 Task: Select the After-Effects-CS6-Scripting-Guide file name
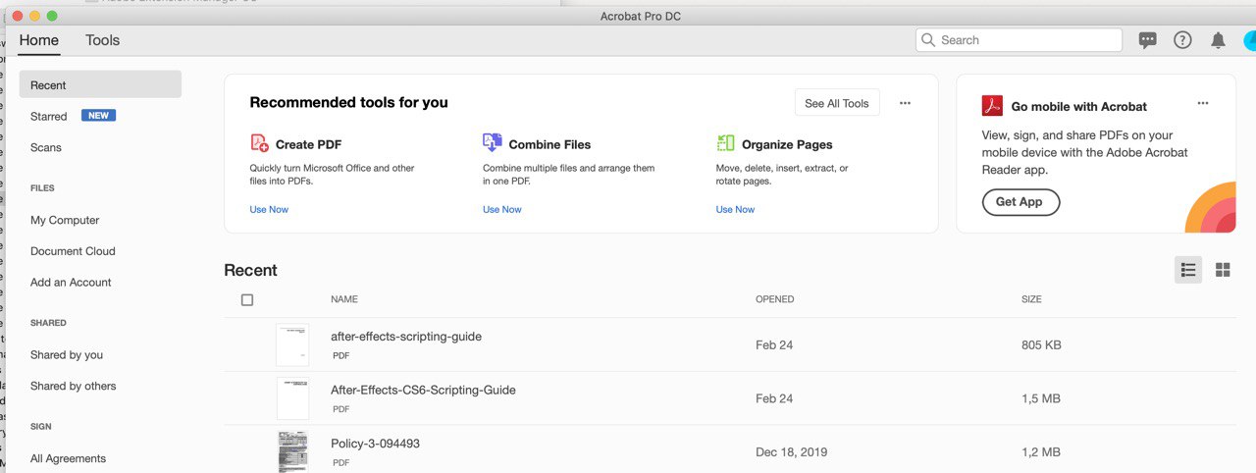pos(423,390)
